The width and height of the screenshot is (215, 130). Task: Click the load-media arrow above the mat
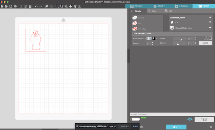point(63,20)
